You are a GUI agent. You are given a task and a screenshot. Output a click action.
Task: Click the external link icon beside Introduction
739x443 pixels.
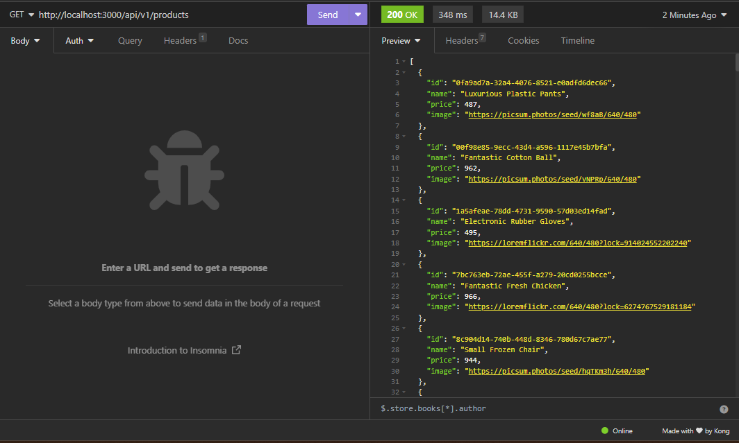[x=236, y=350]
